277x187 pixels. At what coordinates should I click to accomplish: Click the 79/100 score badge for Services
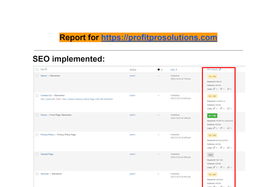point(212,175)
